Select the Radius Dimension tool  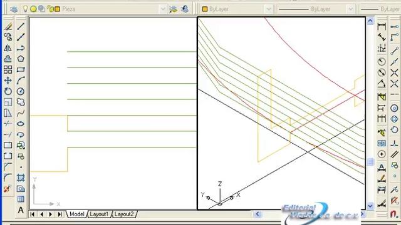[382, 61]
